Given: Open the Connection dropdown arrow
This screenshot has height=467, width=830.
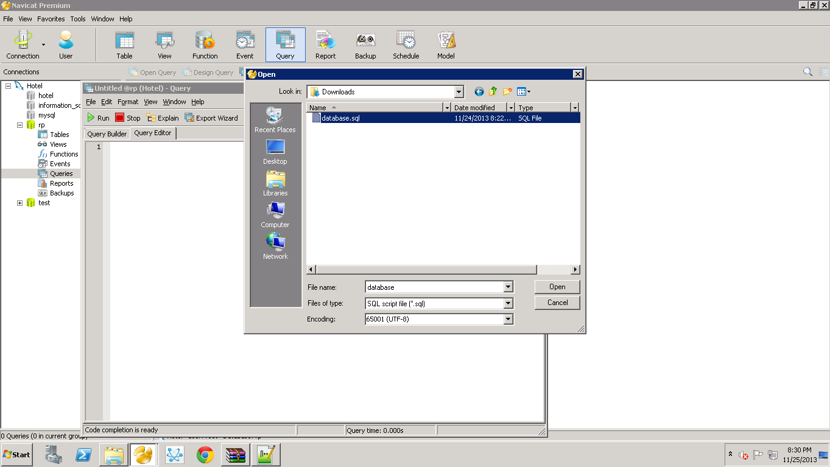Looking at the screenshot, I should tap(43, 44).
